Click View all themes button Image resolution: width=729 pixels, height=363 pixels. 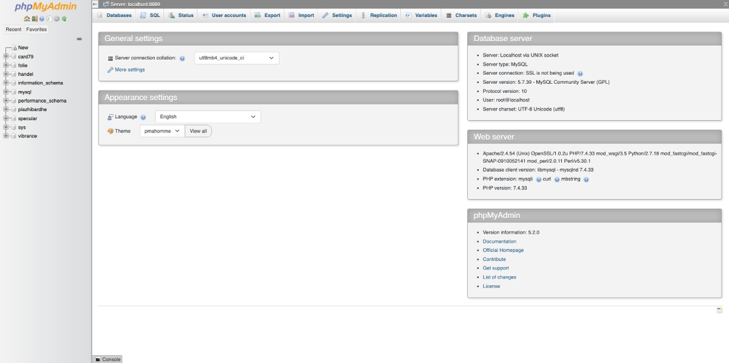(x=198, y=131)
